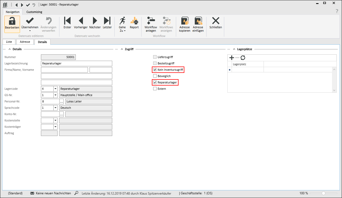Click the Personal-Nr. lookup ellipsis button

tap(62, 102)
